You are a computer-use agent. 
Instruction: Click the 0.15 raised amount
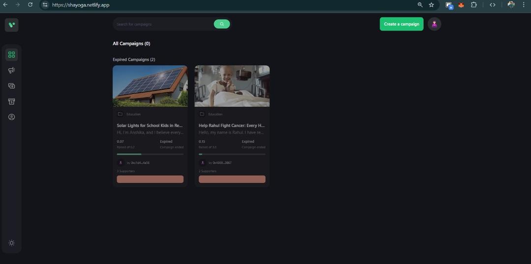tap(202, 141)
